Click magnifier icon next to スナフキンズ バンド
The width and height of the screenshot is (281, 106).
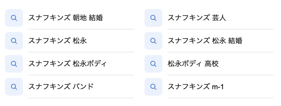[14, 87]
